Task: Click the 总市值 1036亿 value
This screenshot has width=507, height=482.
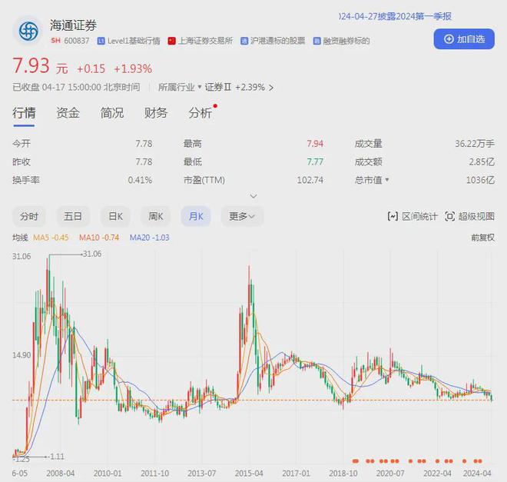Action: (480, 180)
